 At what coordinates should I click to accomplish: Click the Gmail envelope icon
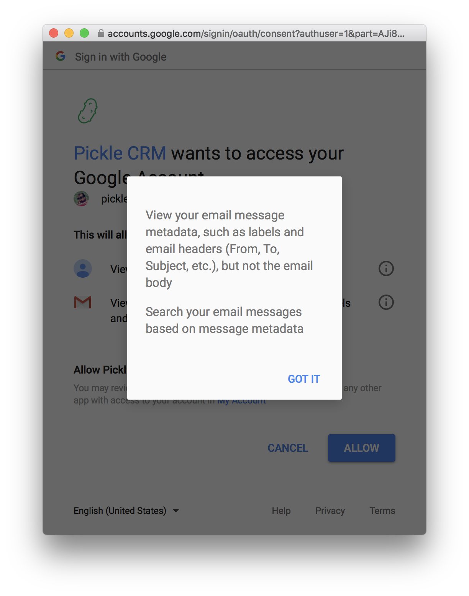point(83,302)
